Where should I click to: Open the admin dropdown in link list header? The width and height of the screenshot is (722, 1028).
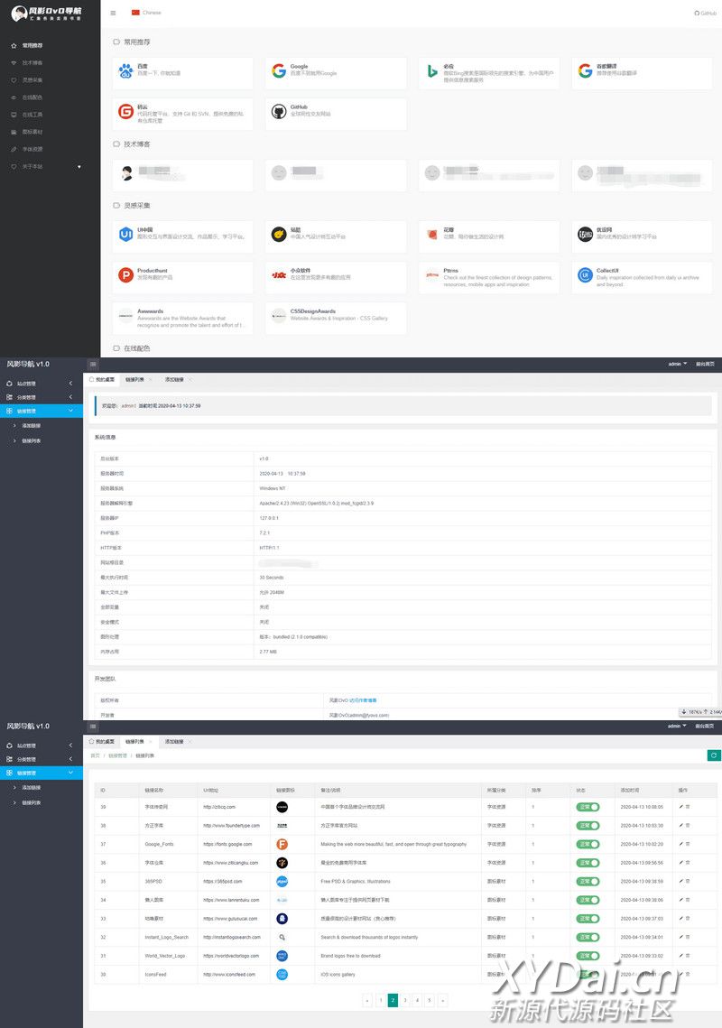[x=677, y=726]
